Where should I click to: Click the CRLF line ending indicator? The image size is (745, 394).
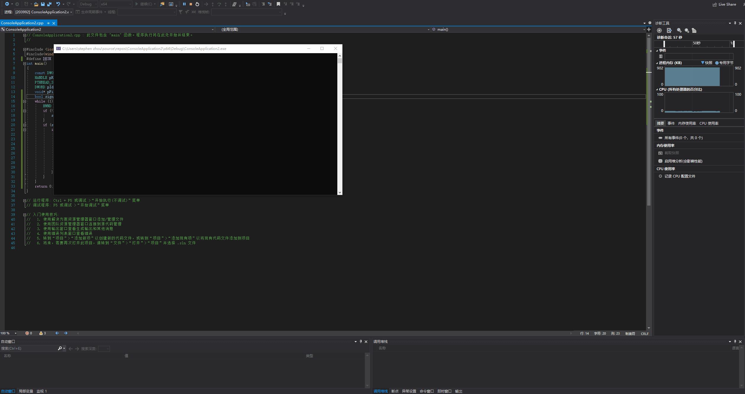645,334
